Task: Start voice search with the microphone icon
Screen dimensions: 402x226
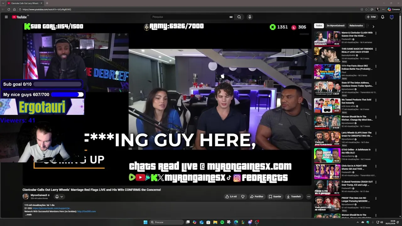Action: [250, 17]
